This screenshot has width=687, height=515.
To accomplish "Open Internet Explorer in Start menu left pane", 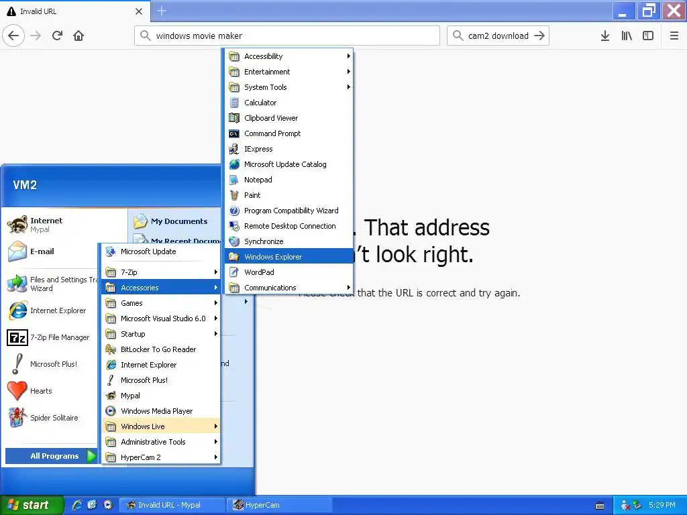I will click(x=52, y=310).
